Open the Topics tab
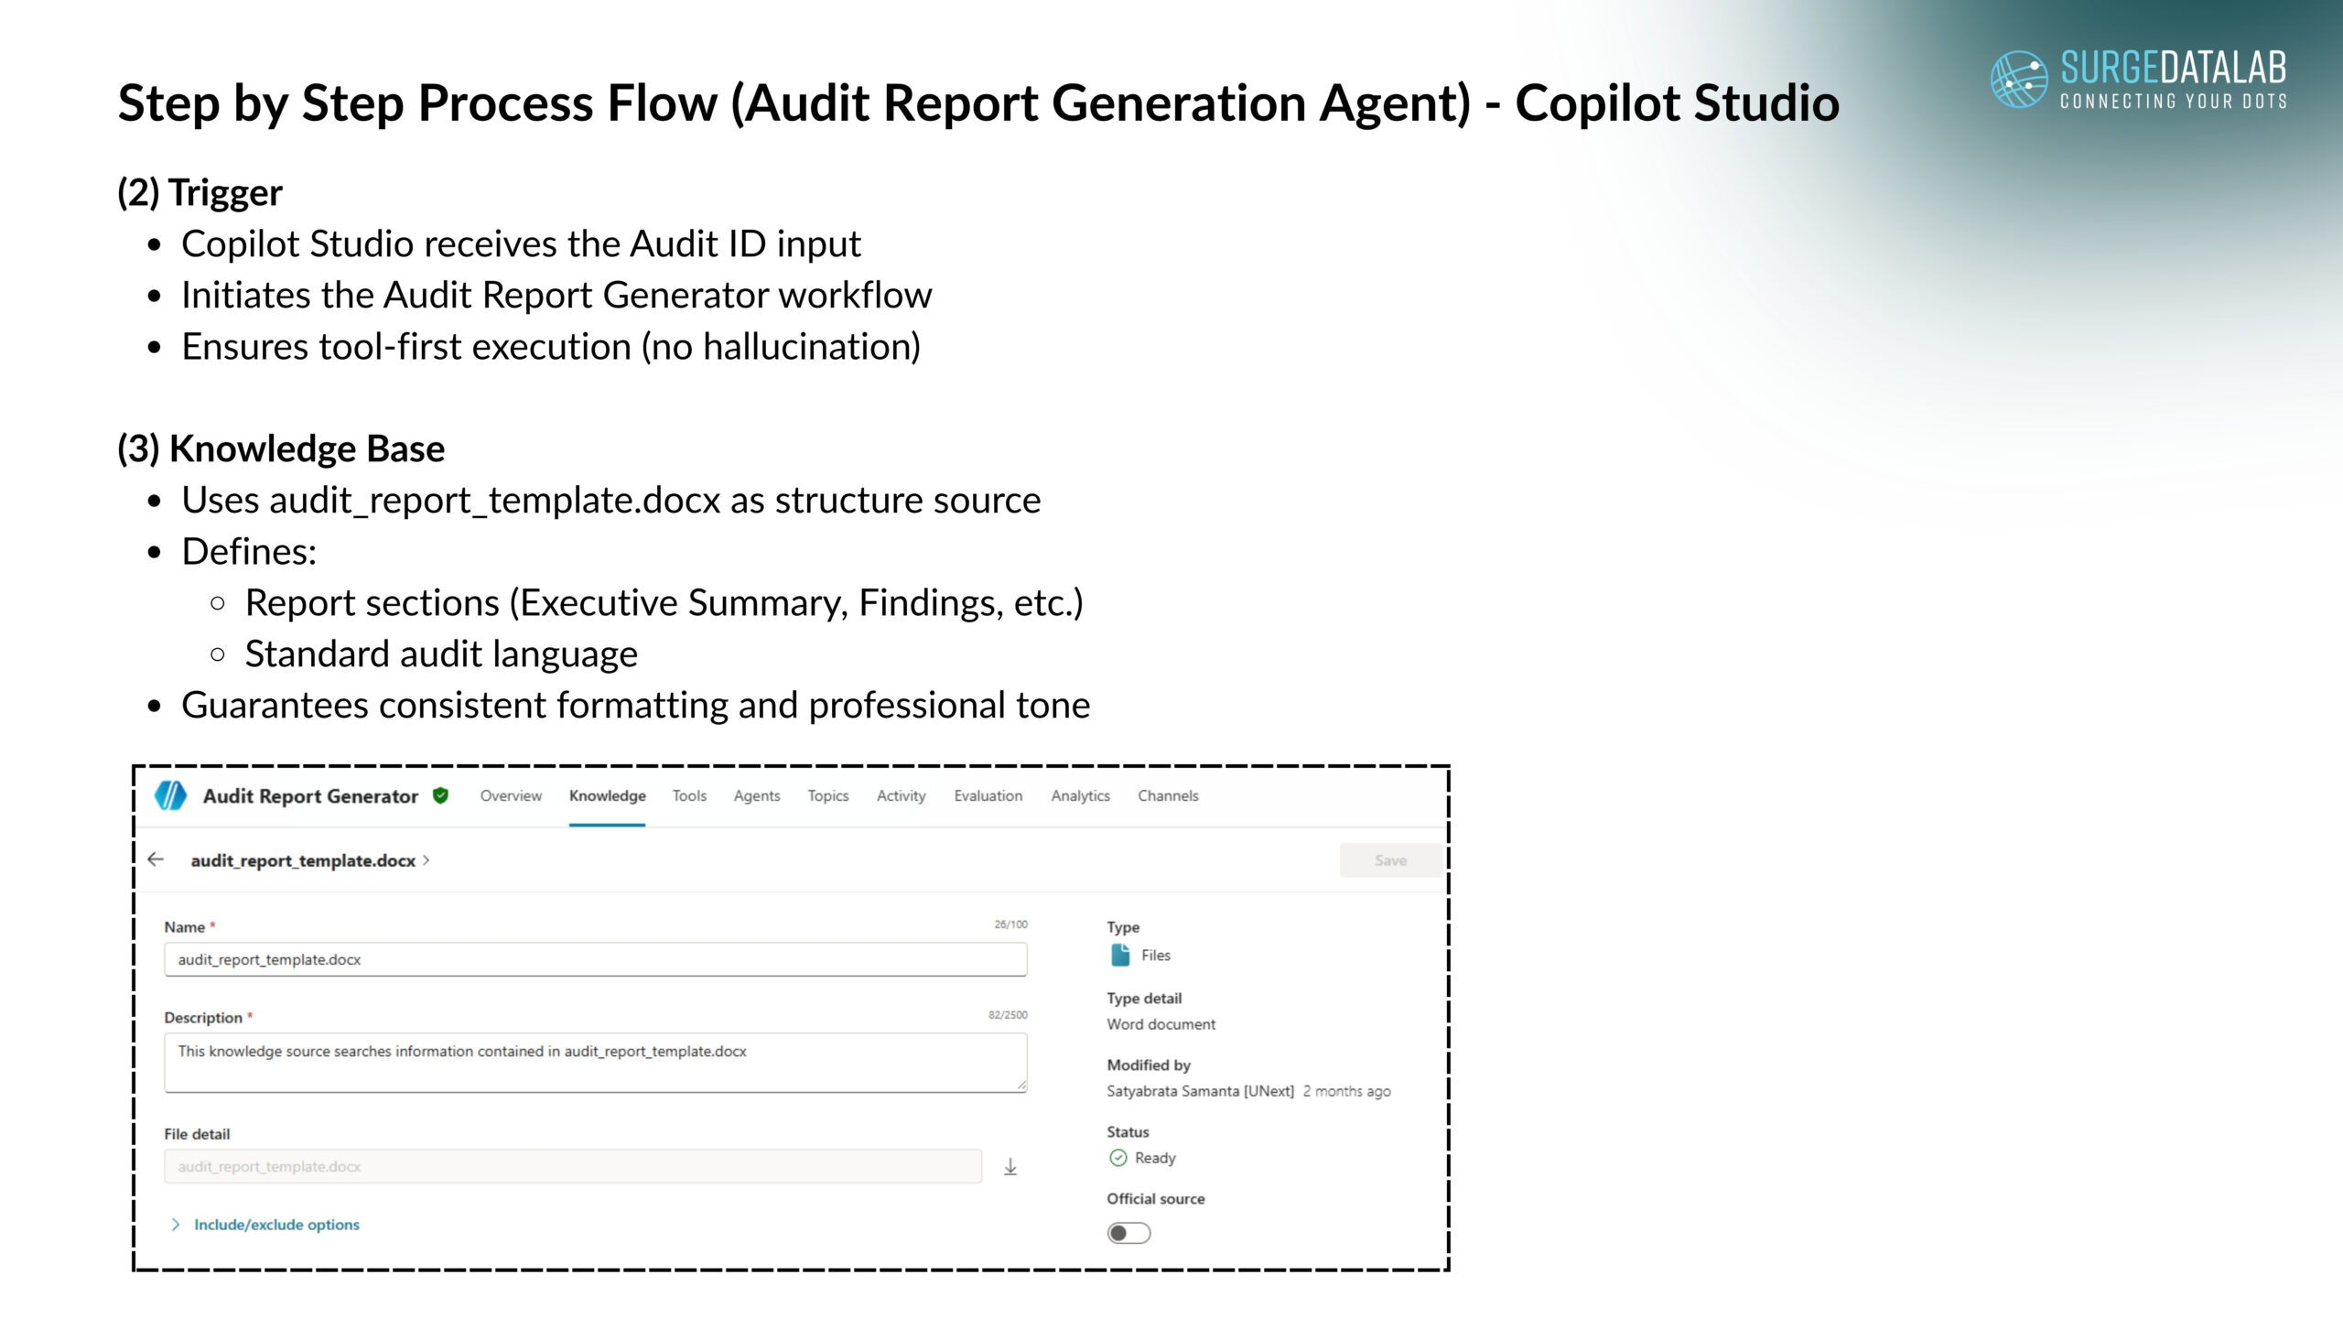 (x=828, y=795)
